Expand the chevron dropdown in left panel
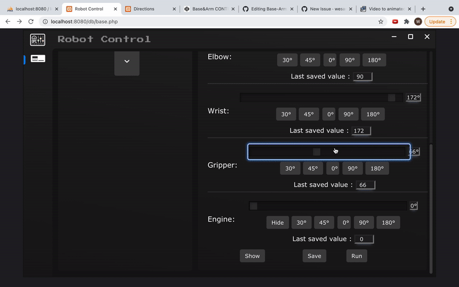This screenshot has width=459, height=287. tap(127, 61)
